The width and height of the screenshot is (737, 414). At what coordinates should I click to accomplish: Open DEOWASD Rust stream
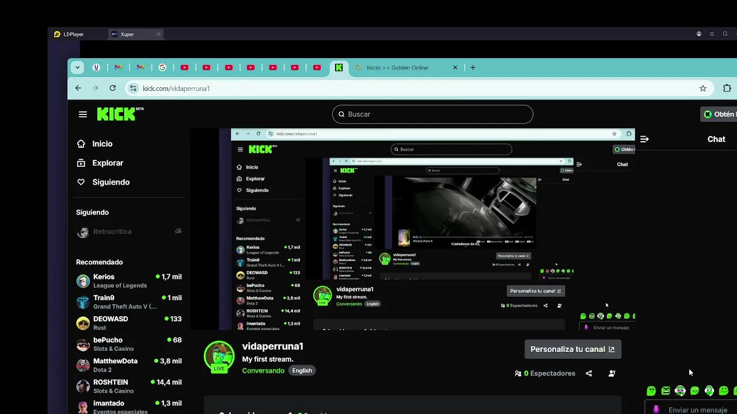tap(129, 323)
